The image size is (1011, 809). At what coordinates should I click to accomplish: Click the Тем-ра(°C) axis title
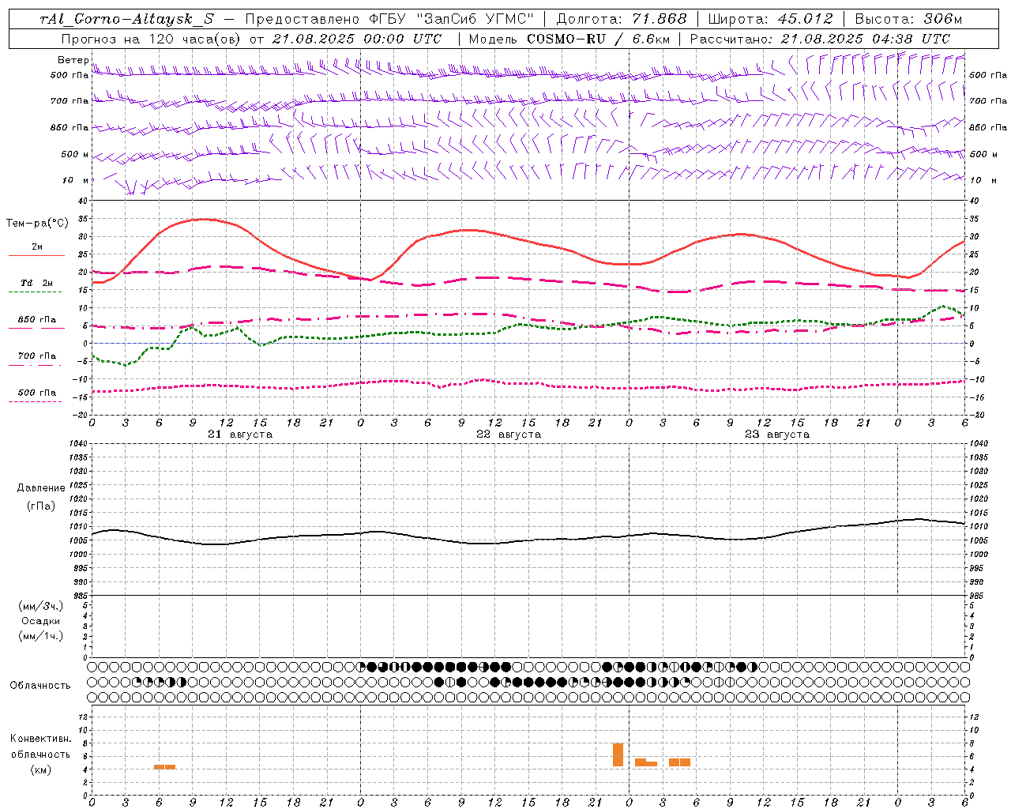(x=37, y=224)
